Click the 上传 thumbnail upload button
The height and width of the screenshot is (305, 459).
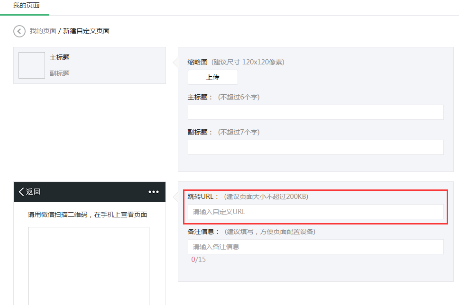point(212,77)
